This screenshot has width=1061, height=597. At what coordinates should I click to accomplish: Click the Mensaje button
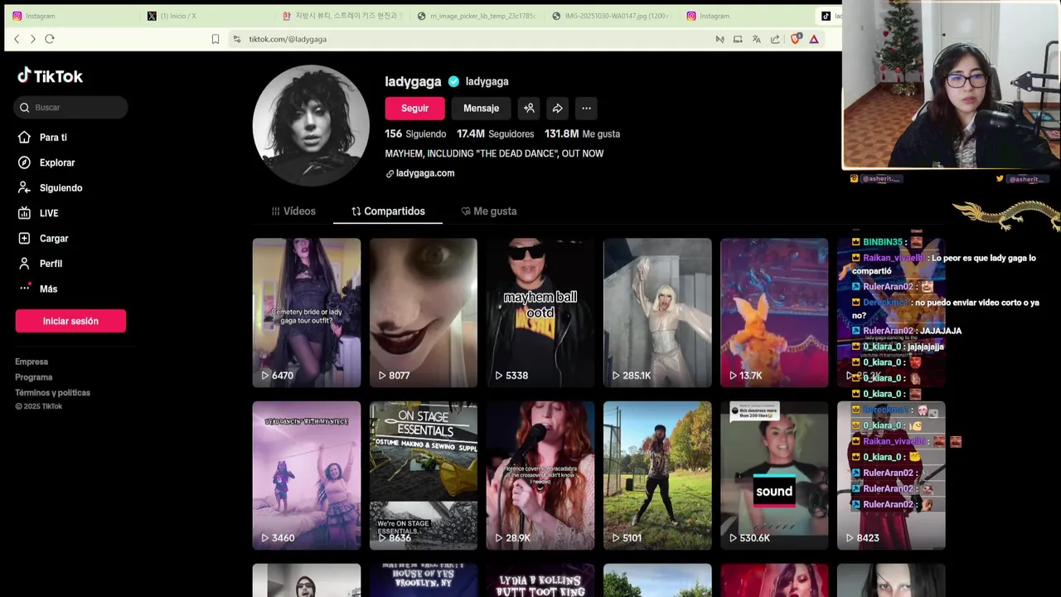[x=481, y=109]
